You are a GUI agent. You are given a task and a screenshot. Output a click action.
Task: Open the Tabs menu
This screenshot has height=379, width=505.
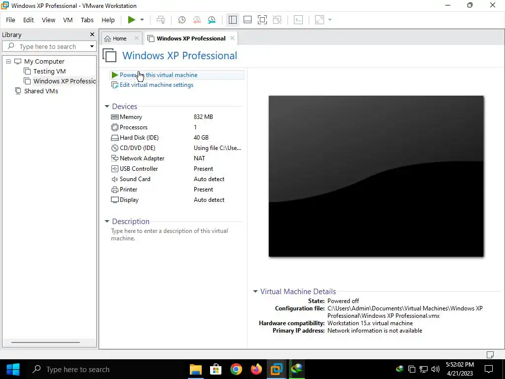[x=87, y=20]
